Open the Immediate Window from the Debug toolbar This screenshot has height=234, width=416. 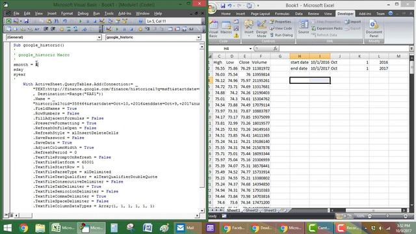177,29
